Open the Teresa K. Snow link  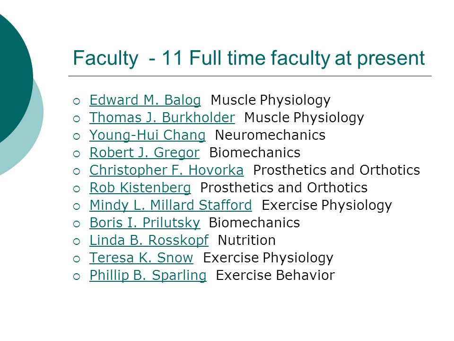click(141, 258)
